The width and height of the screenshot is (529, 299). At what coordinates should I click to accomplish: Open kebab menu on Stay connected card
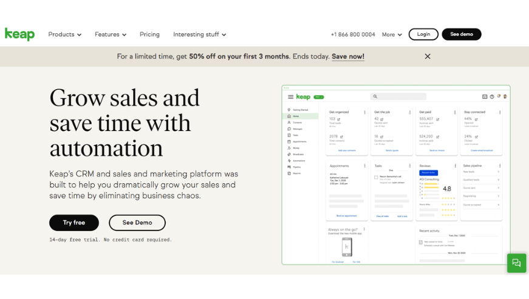pyautogui.click(x=500, y=112)
